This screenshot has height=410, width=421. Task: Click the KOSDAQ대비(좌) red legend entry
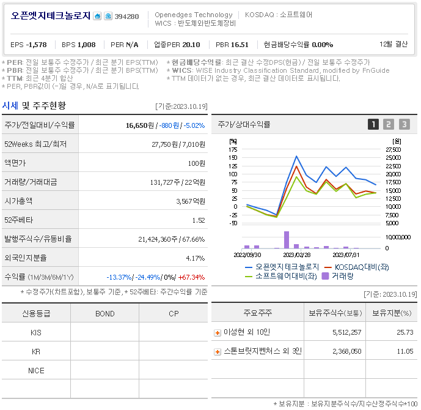pyautogui.click(x=357, y=267)
